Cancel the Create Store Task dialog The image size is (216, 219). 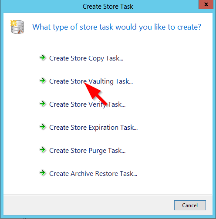190,205
